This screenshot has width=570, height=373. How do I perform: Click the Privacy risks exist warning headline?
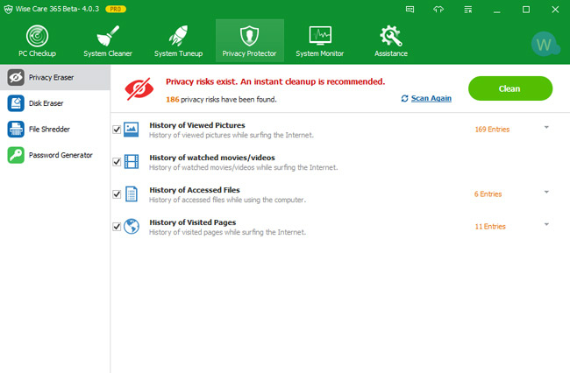point(275,81)
